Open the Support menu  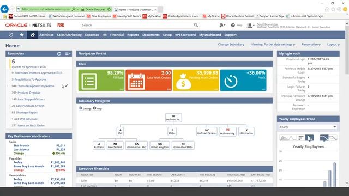coord(230,35)
